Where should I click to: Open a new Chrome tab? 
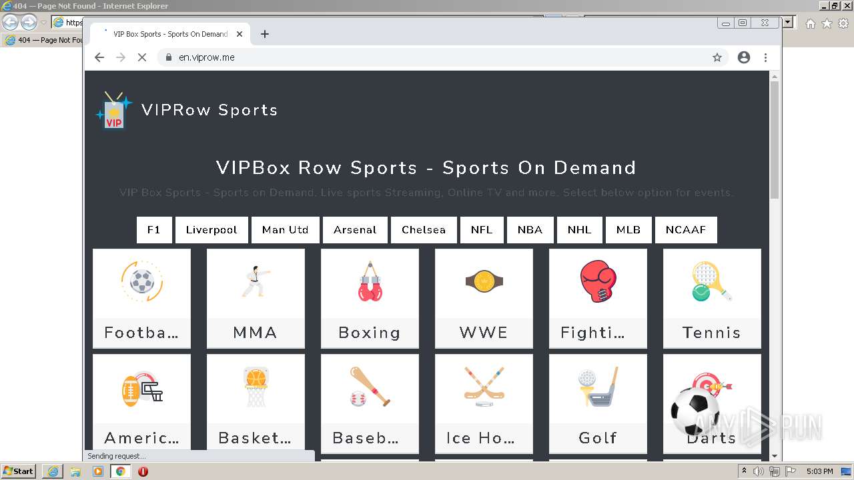tap(265, 34)
